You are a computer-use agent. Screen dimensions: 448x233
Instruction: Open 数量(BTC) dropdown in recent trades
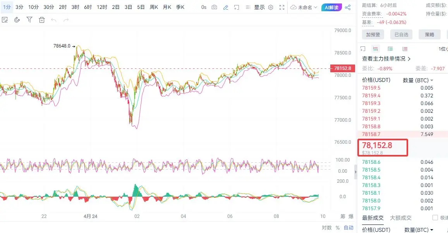pos(419,230)
